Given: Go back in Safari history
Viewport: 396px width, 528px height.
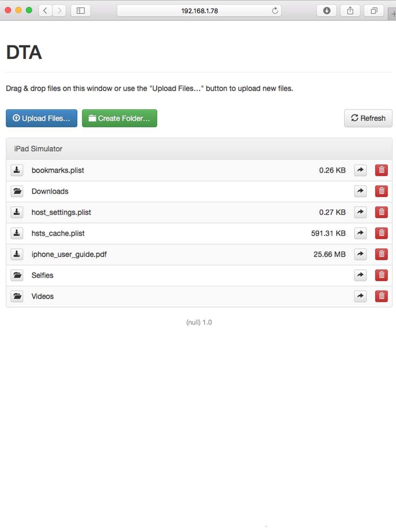Looking at the screenshot, I should coord(46,11).
